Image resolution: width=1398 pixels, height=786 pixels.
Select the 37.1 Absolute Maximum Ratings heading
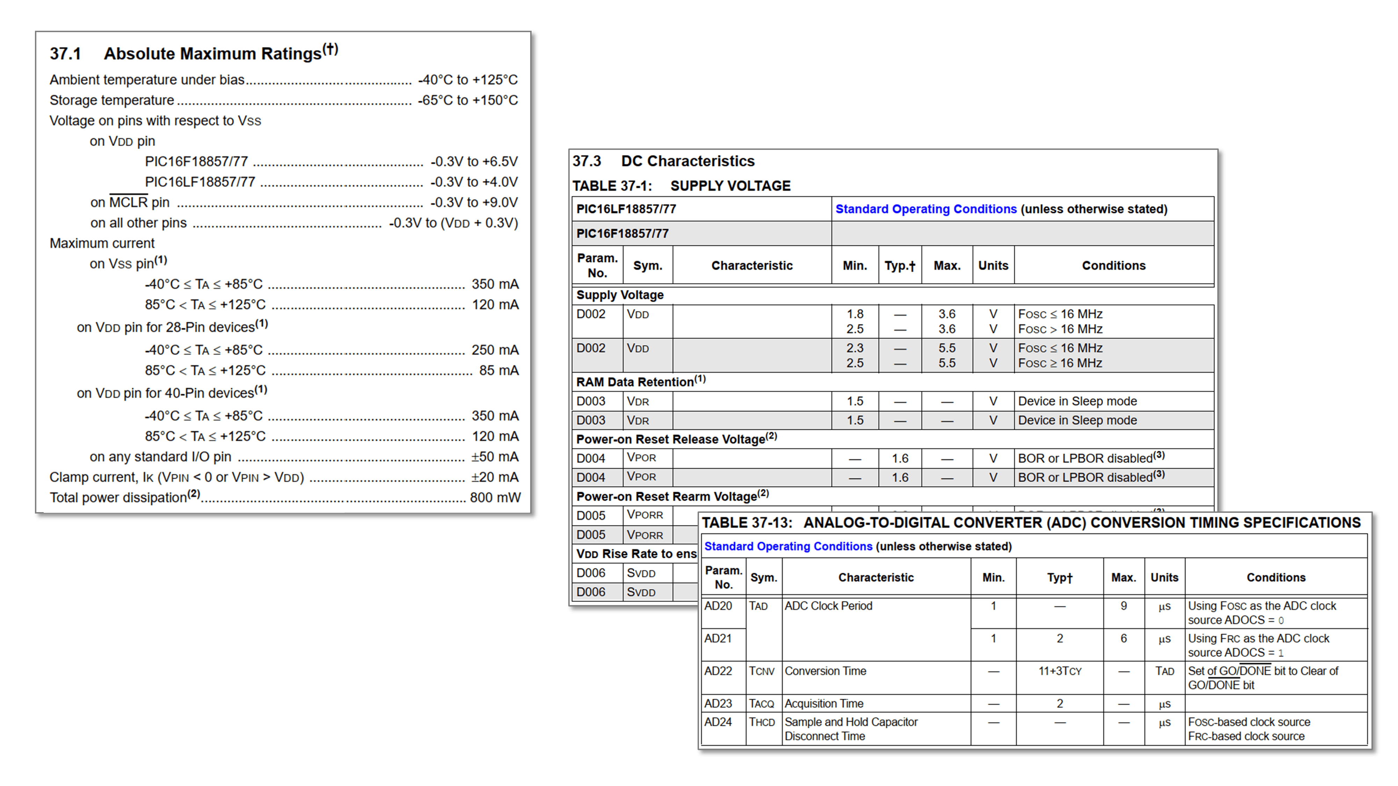click(194, 53)
